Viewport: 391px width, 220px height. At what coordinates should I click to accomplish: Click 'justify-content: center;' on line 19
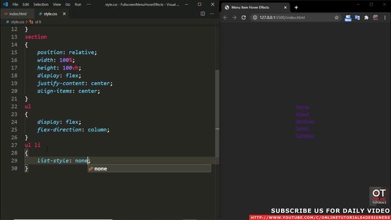[75, 83]
